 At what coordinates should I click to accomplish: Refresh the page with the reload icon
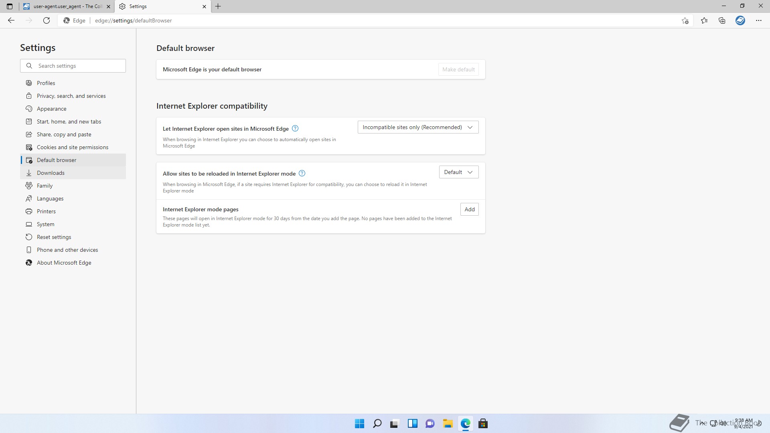[47, 20]
